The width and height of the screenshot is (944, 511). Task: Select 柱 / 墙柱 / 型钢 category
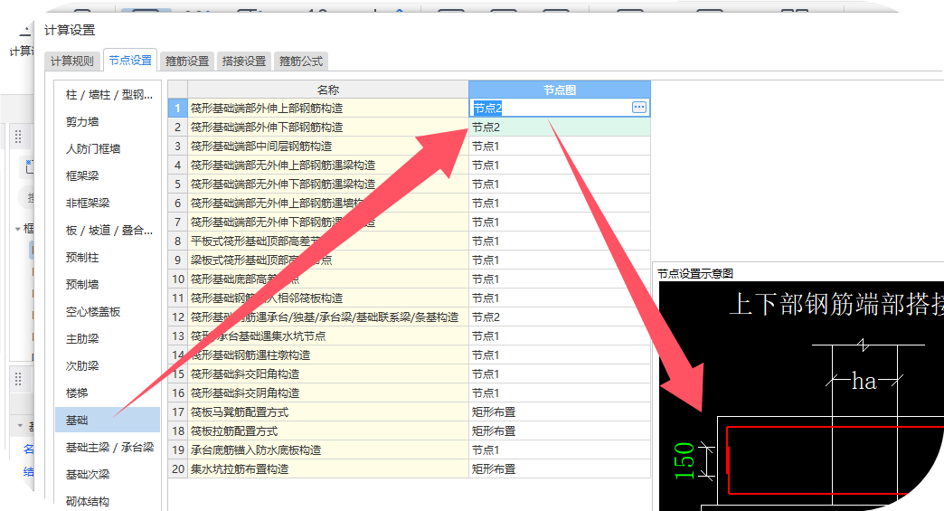point(109,94)
